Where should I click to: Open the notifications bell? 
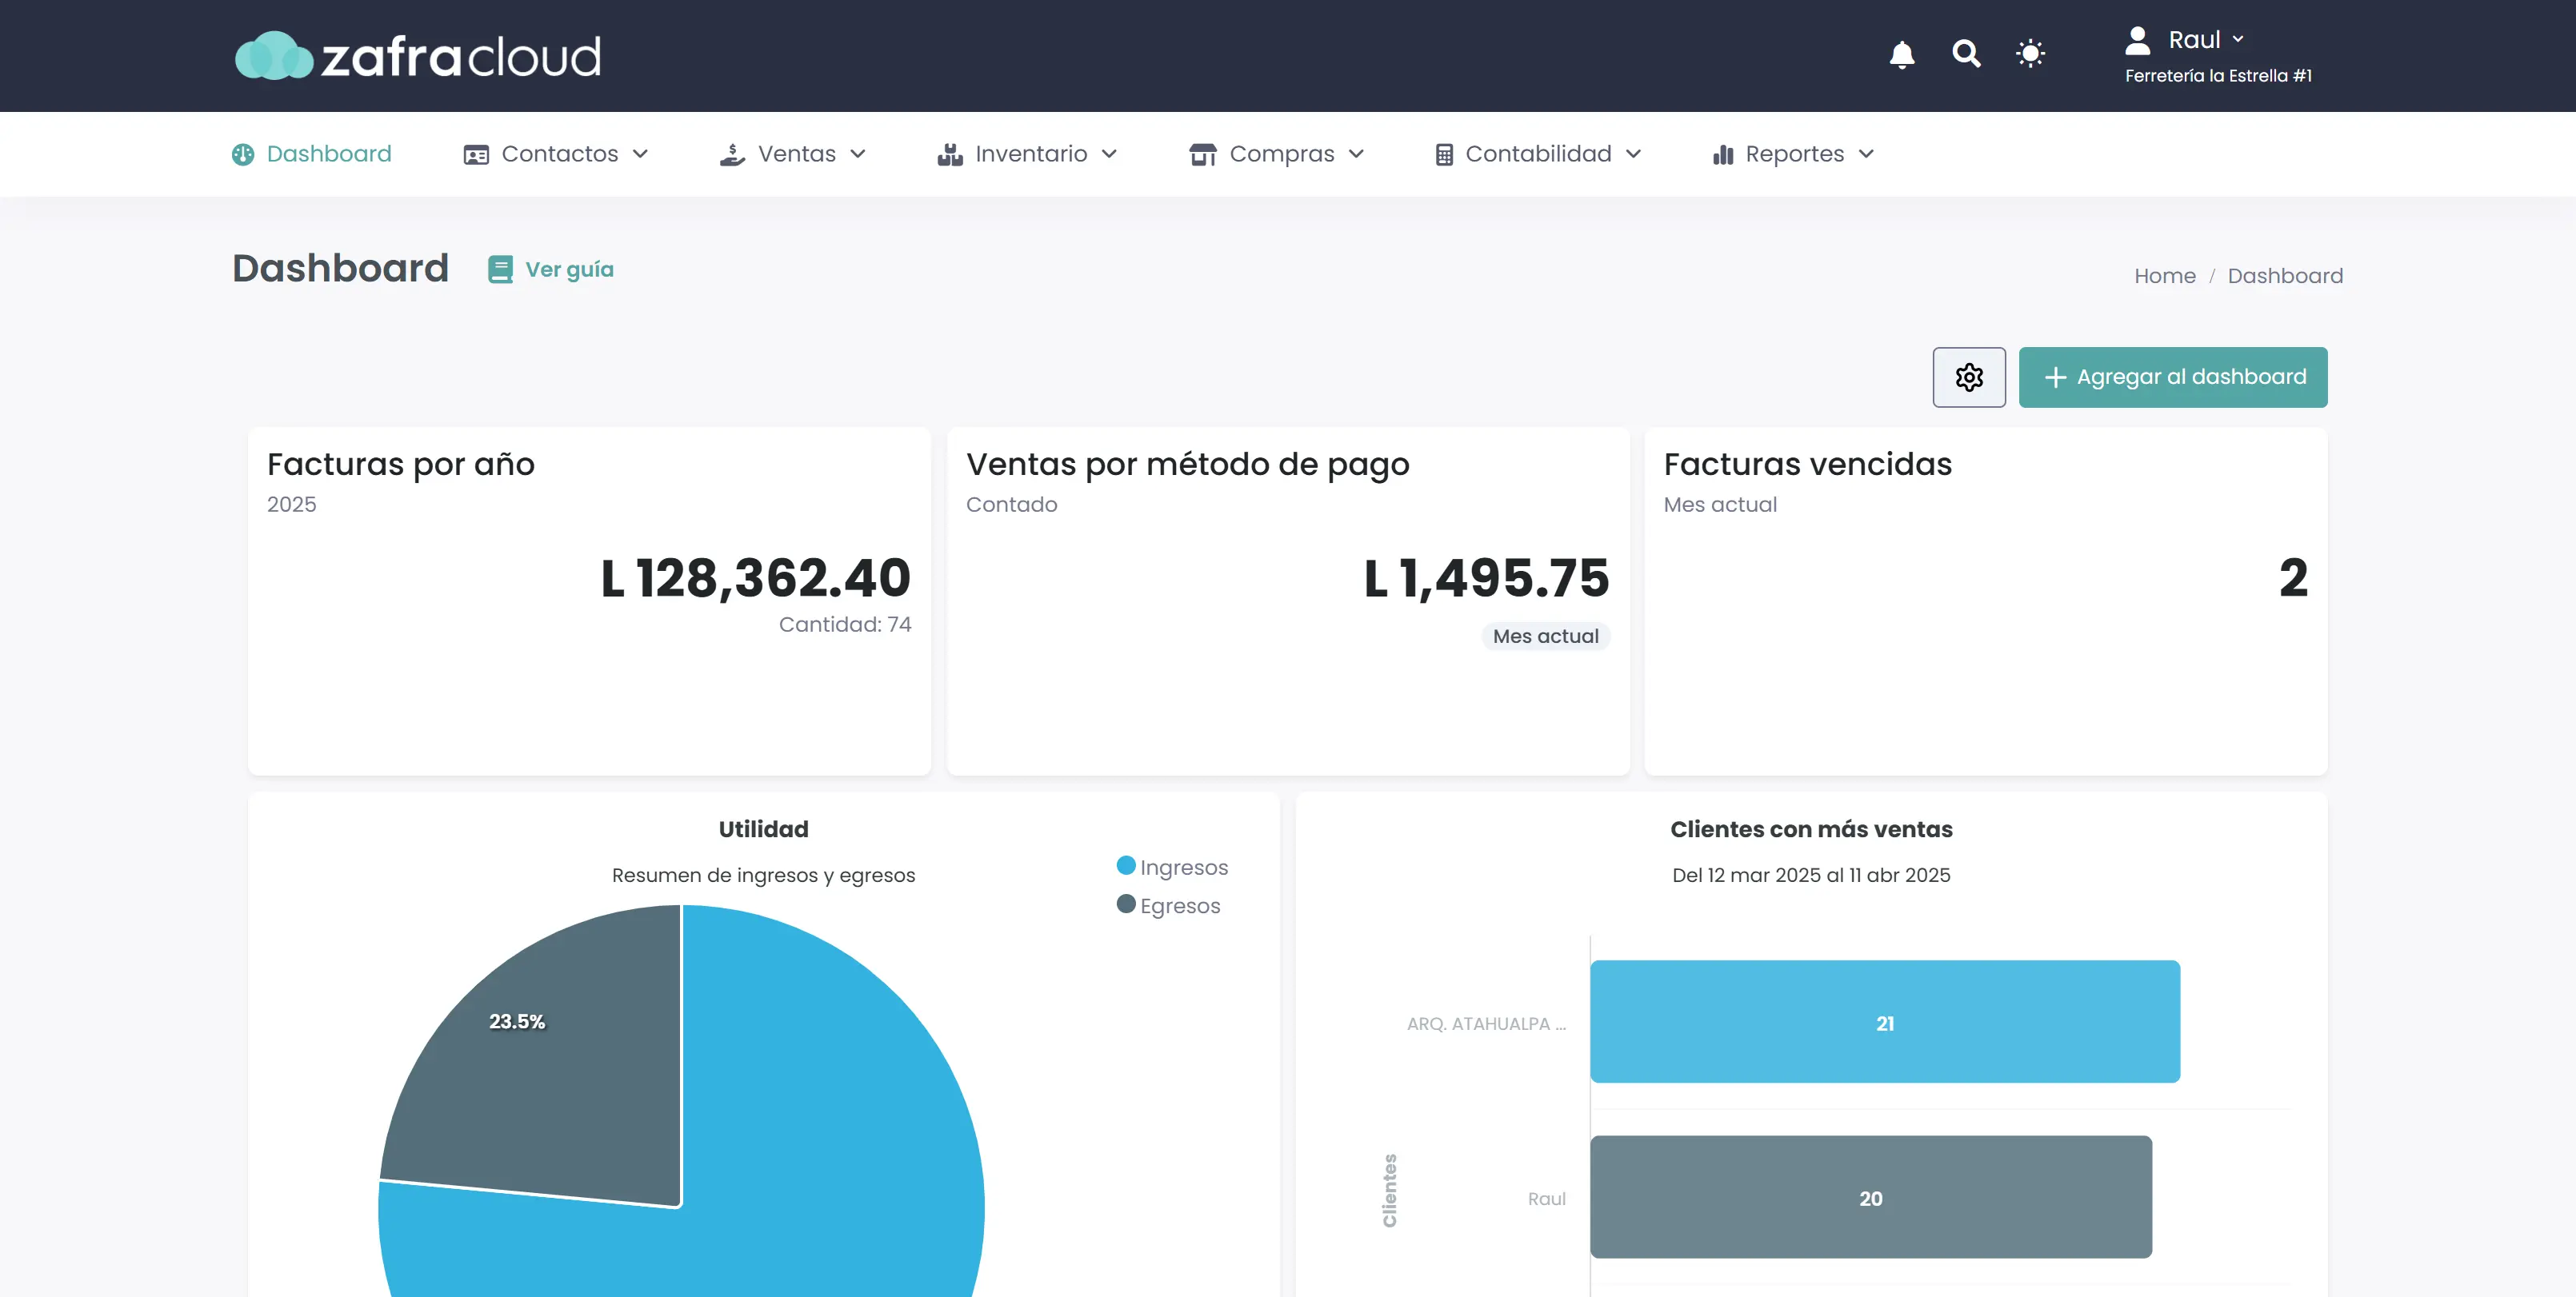1902,54
